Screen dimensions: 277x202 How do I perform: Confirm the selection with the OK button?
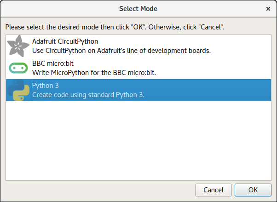253,190
